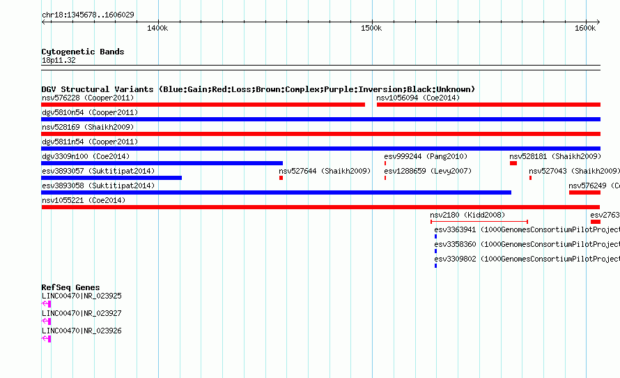Click the right arrowhead of the ruler

click(598, 22)
